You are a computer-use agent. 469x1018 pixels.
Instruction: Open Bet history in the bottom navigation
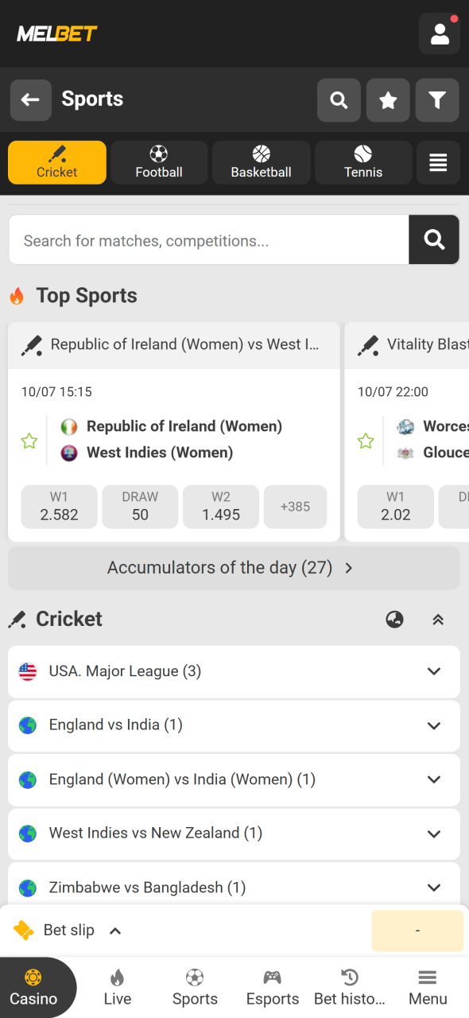coord(350,988)
